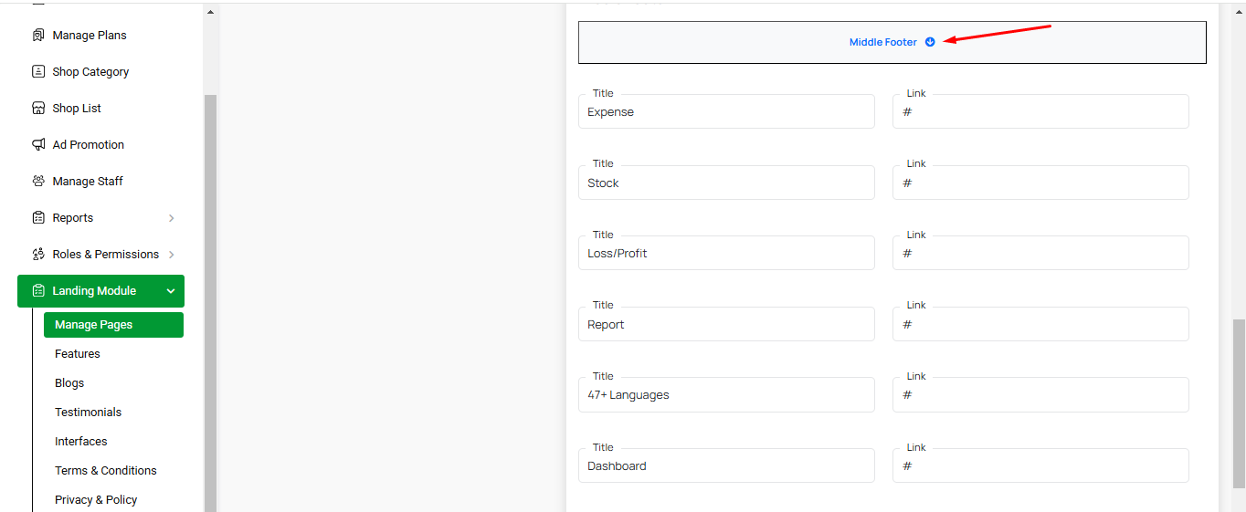Click the Manage Staff people icon

(38, 182)
